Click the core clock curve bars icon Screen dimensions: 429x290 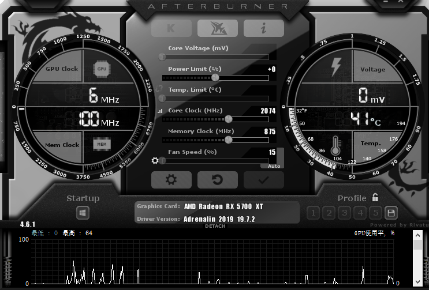pyautogui.click(x=160, y=111)
